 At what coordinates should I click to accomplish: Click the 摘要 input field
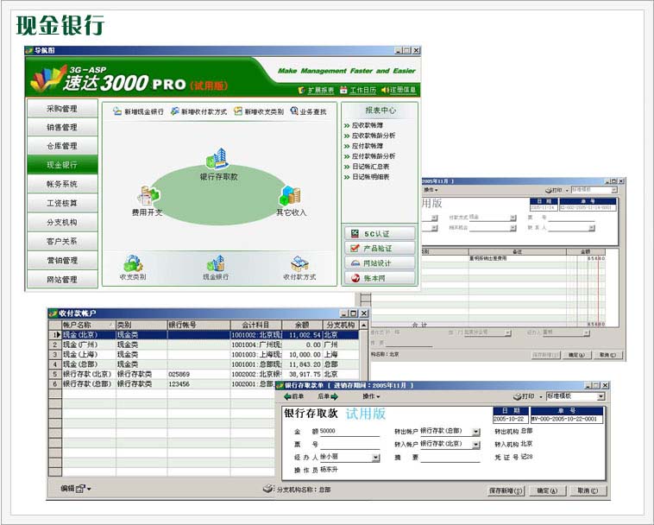point(450,458)
